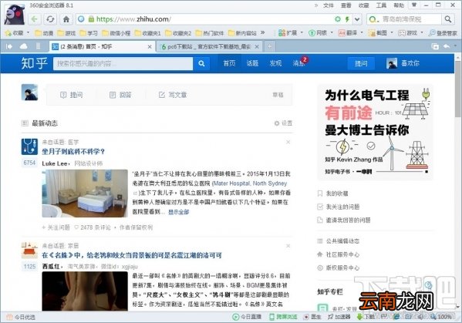462x323 pixels.
Task: Close the pc6下载站 tab
Action: [x=257, y=46]
